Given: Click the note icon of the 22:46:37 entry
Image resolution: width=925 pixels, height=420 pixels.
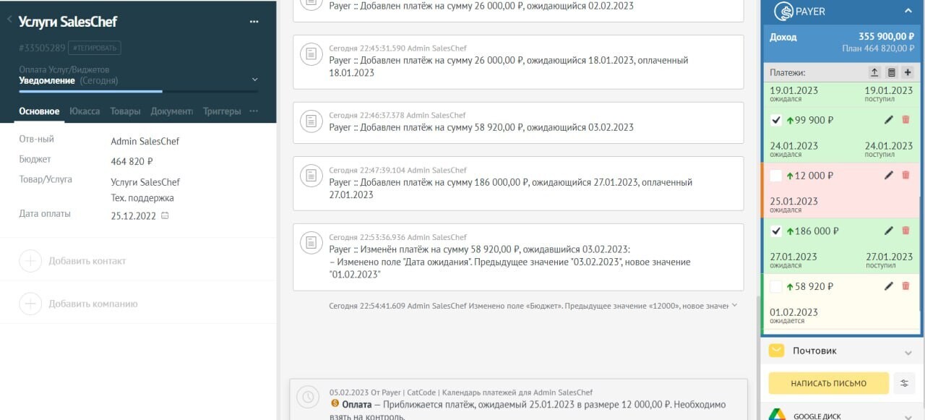Looking at the screenshot, I should pos(311,121).
